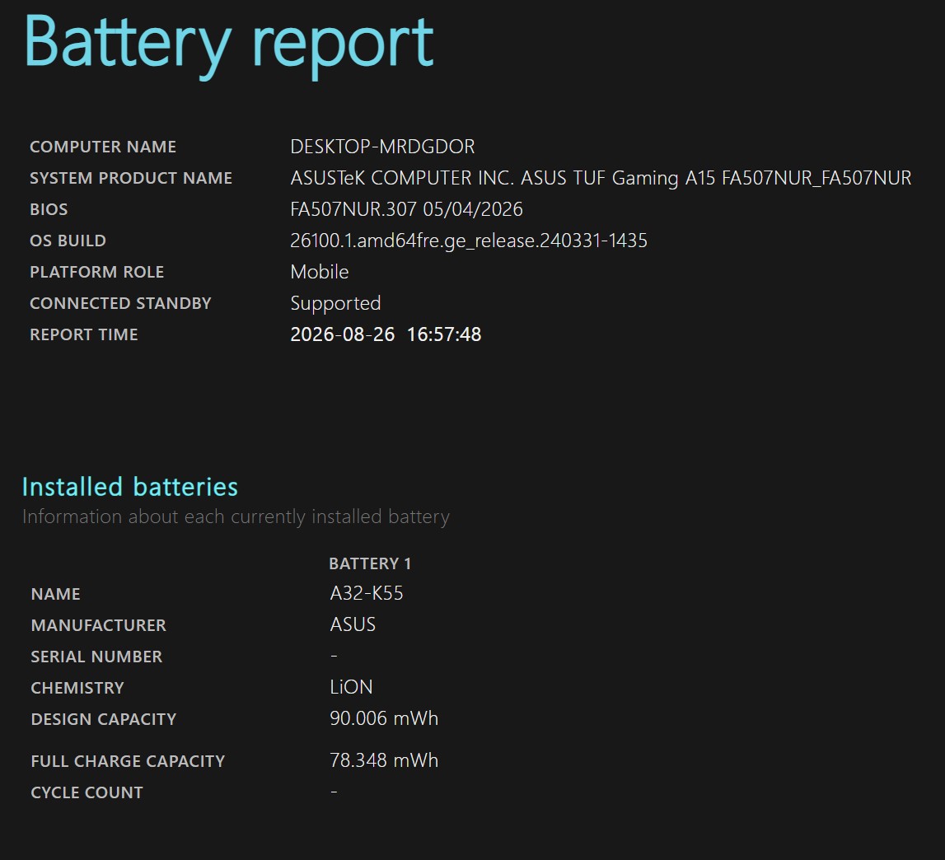Click the dash value in the CYCLE COUNT row
Screen dimensions: 945x860
(x=334, y=792)
